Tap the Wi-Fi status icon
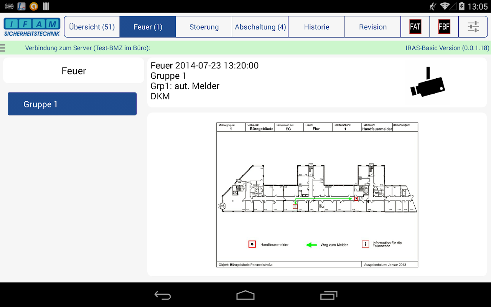 445,6
